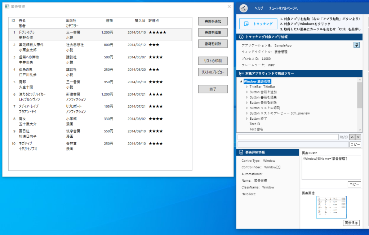Toggle the pin icon in app info
The width and height of the screenshot is (369, 235).
[x=356, y=45]
